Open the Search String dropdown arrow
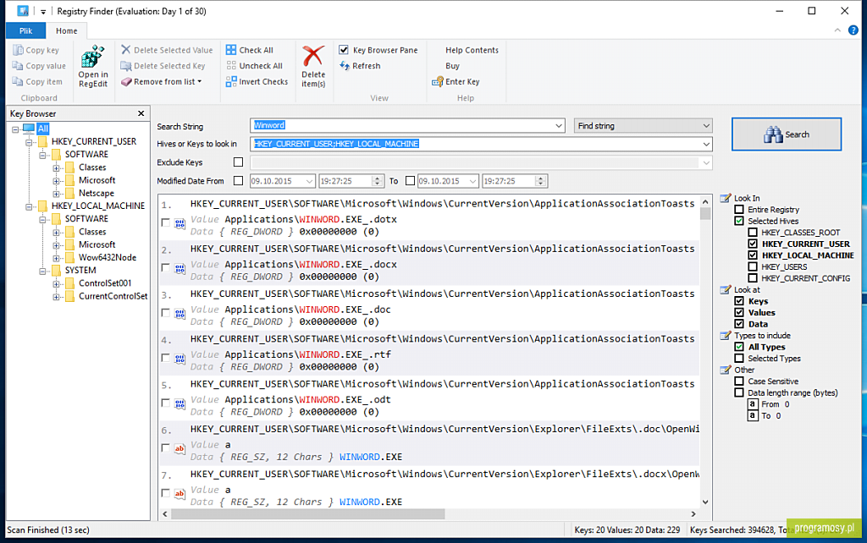The width and height of the screenshot is (867, 543). [559, 126]
